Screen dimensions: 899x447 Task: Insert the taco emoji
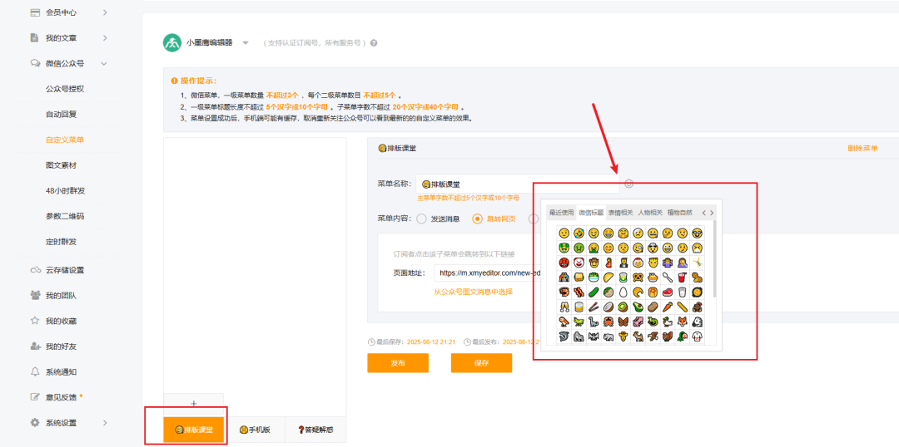tap(607, 278)
